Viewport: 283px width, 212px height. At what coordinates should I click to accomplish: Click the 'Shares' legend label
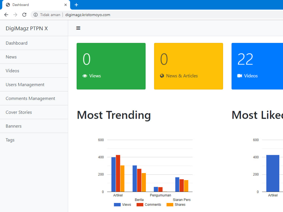[180, 205]
